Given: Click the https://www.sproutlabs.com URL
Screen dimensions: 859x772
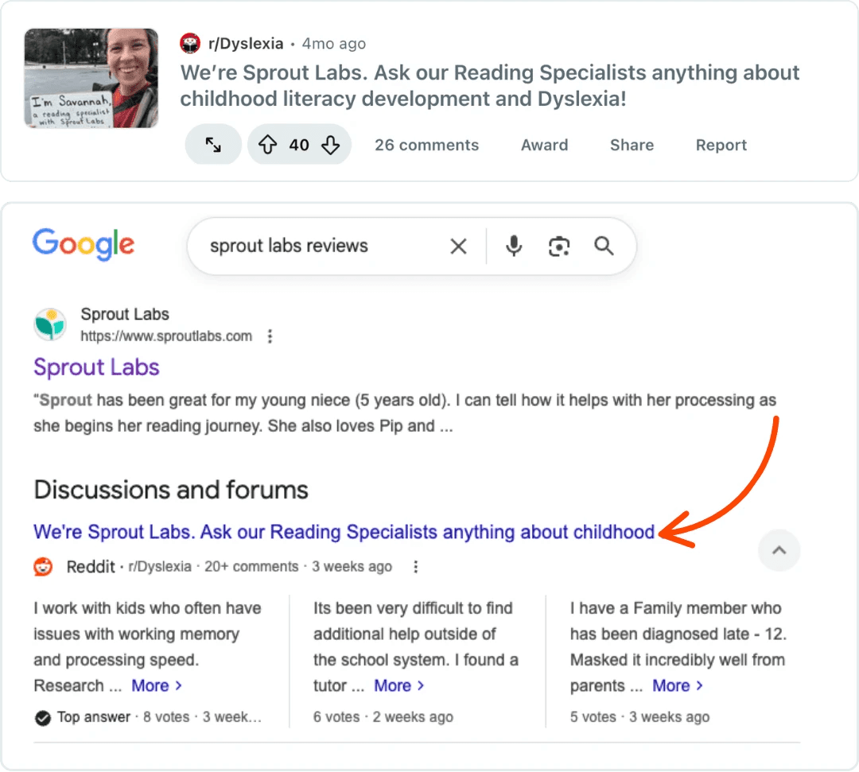Looking at the screenshot, I should (x=166, y=336).
